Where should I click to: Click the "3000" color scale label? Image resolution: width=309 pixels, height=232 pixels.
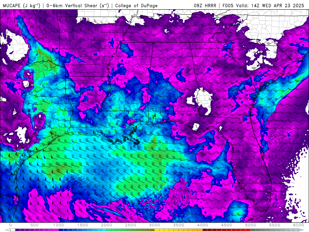coord(154,225)
